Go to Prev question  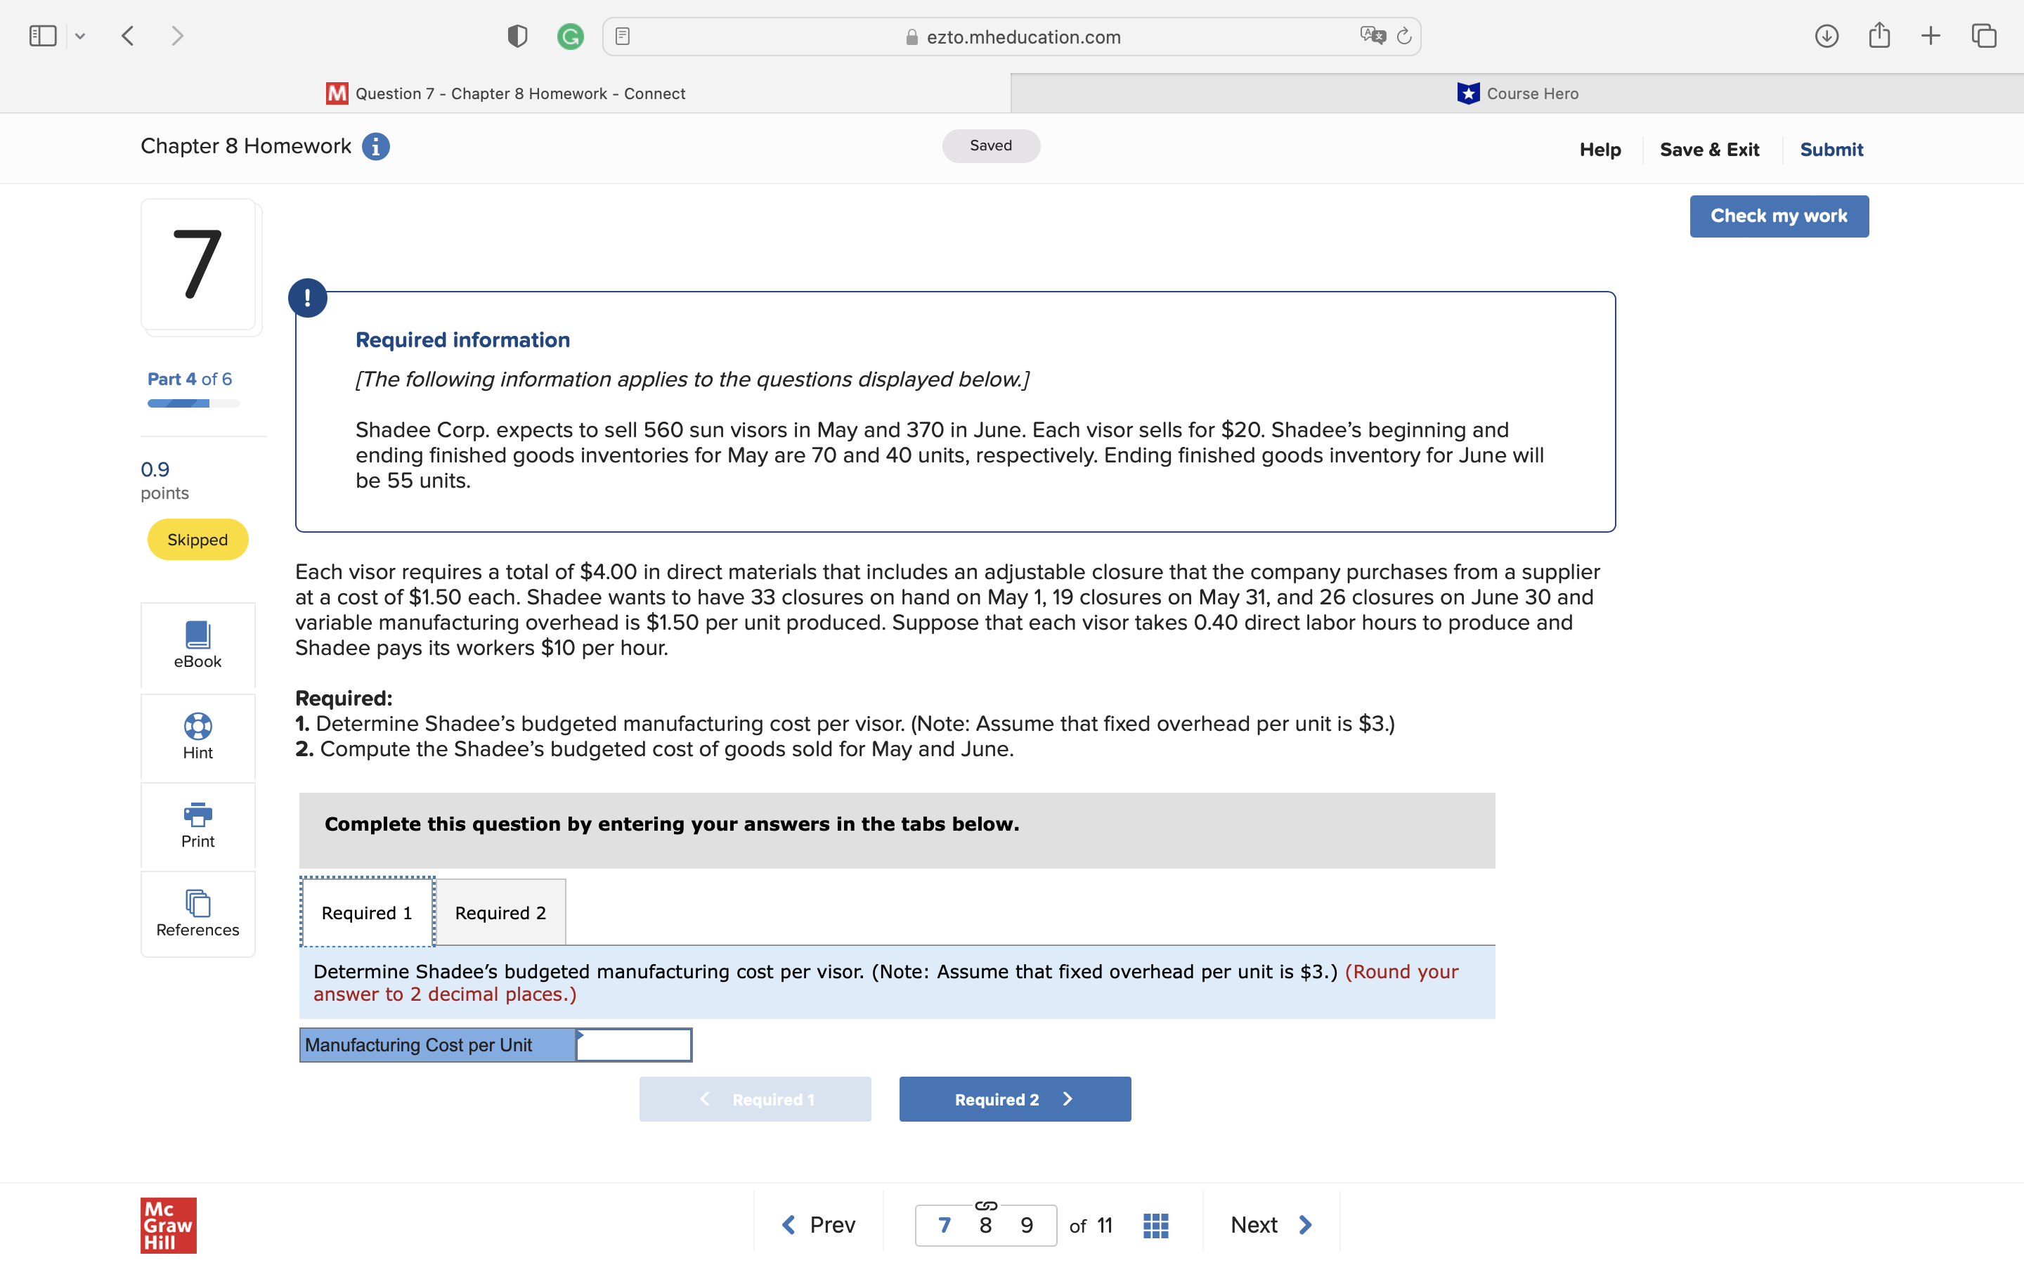click(818, 1225)
